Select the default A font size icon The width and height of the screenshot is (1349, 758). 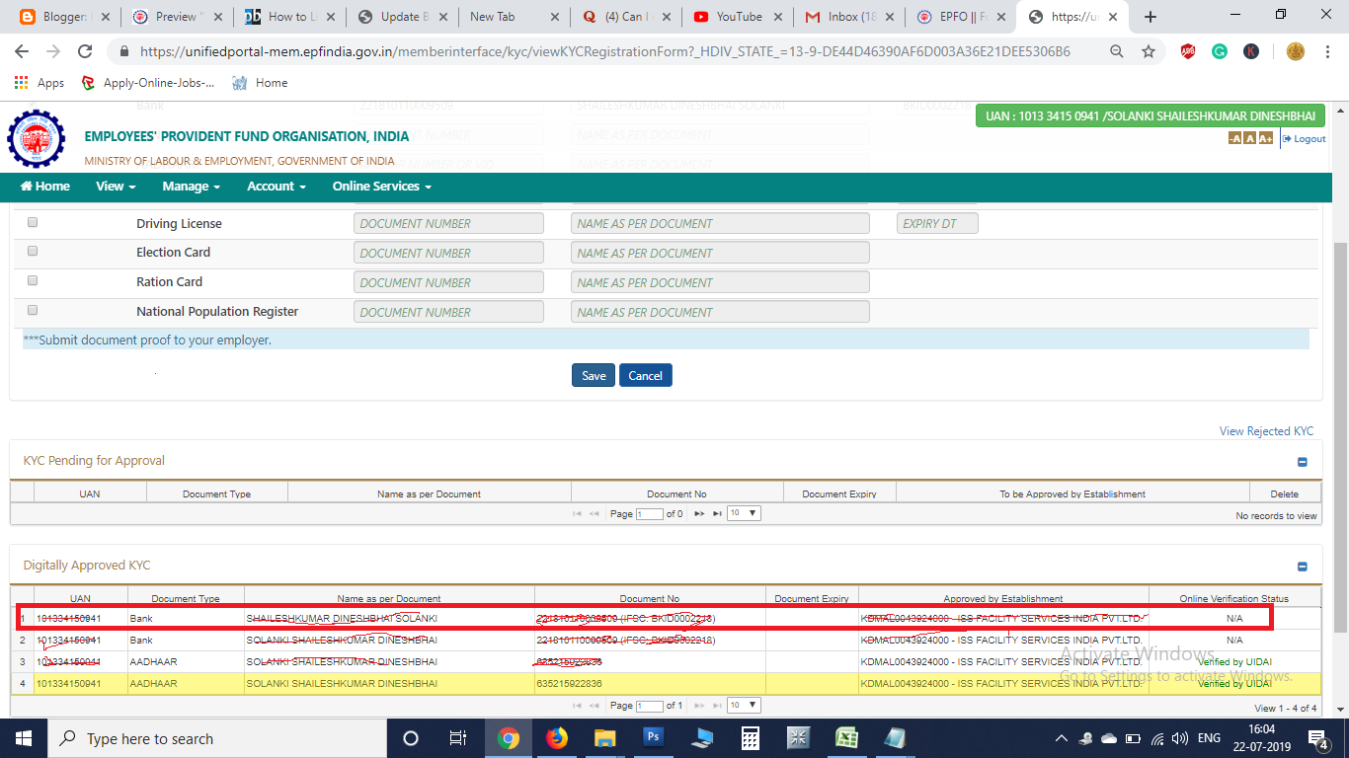coord(1249,138)
